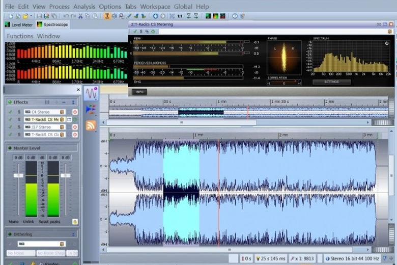Create a new file with toolbar icon
This screenshot has width=397, height=265.
pyautogui.click(x=11, y=16)
